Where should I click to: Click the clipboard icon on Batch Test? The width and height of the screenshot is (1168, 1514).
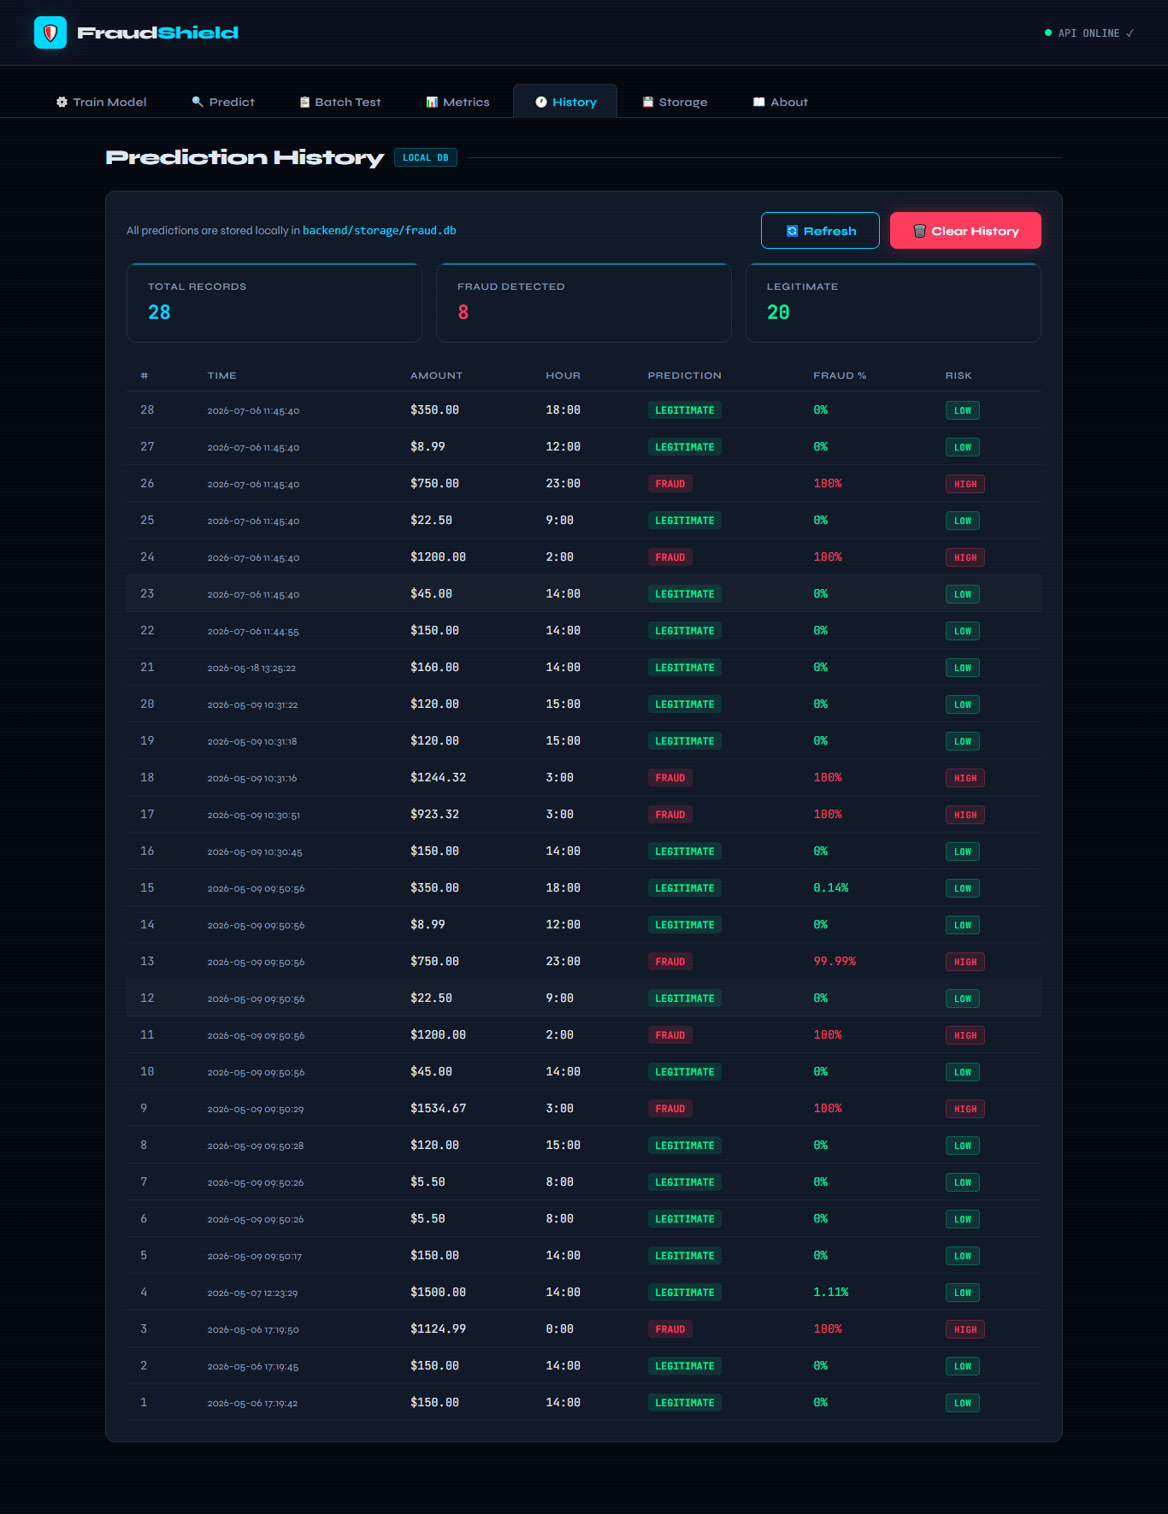tap(304, 102)
